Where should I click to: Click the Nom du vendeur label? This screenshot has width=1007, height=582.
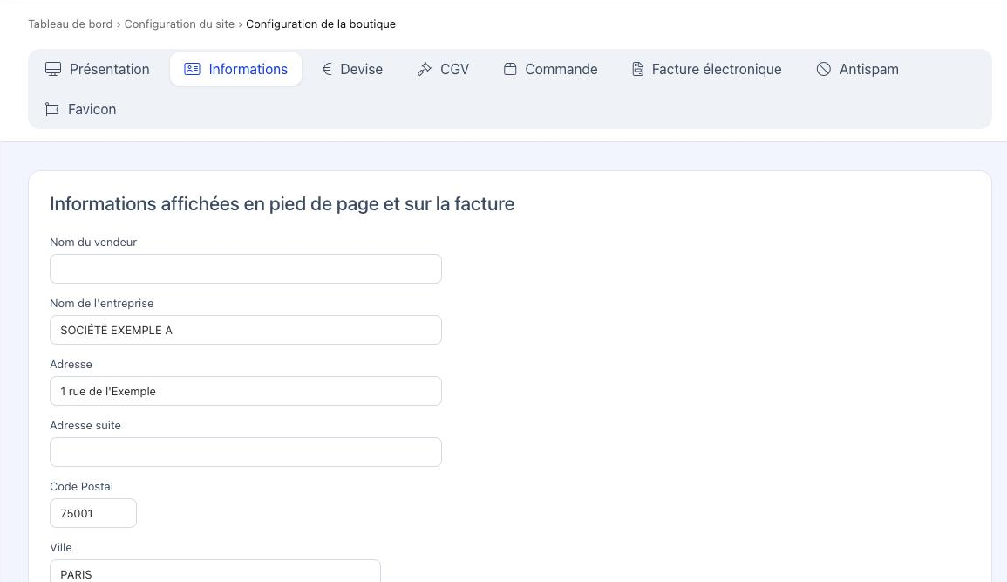point(93,243)
